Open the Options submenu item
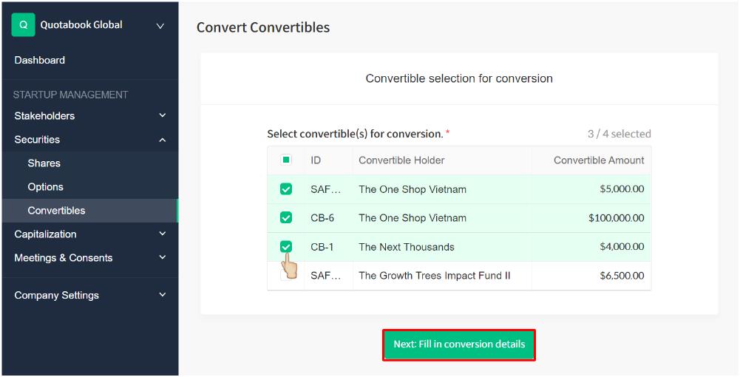Image resolution: width=740 pixels, height=377 pixels. click(x=46, y=187)
